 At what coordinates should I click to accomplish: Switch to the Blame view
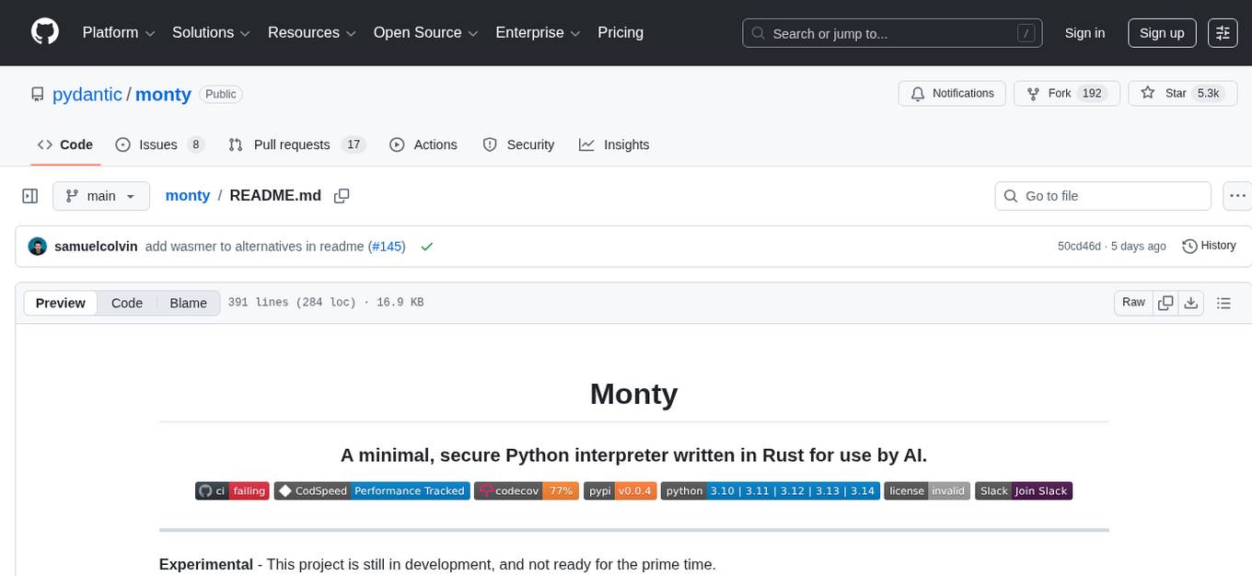(188, 304)
